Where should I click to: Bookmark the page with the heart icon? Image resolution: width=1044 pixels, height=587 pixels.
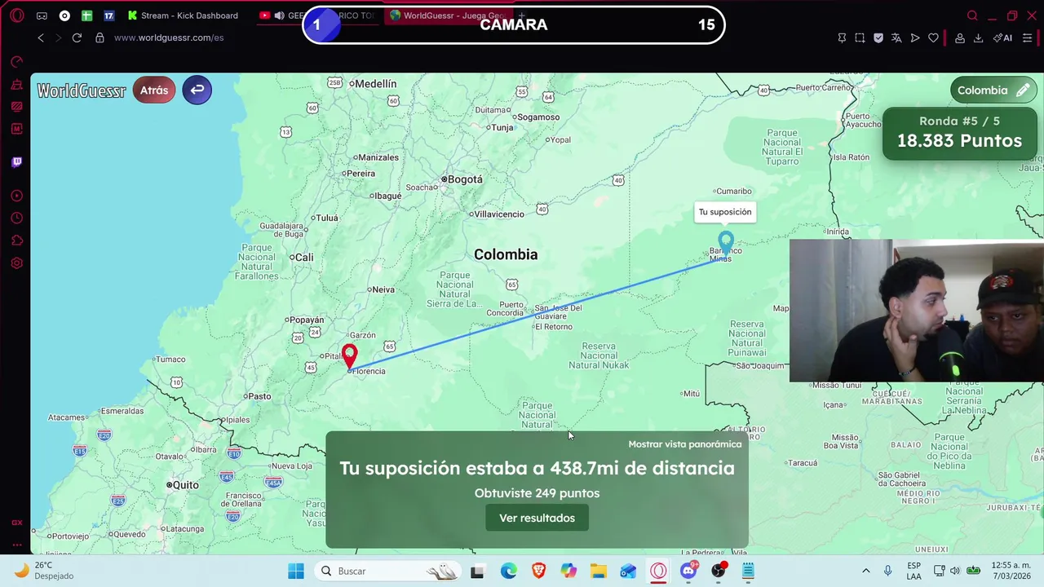point(933,38)
